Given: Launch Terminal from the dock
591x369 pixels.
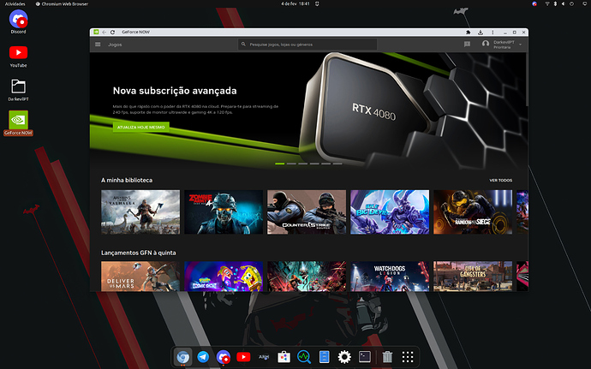Looking at the screenshot, I should click(365, 356).
